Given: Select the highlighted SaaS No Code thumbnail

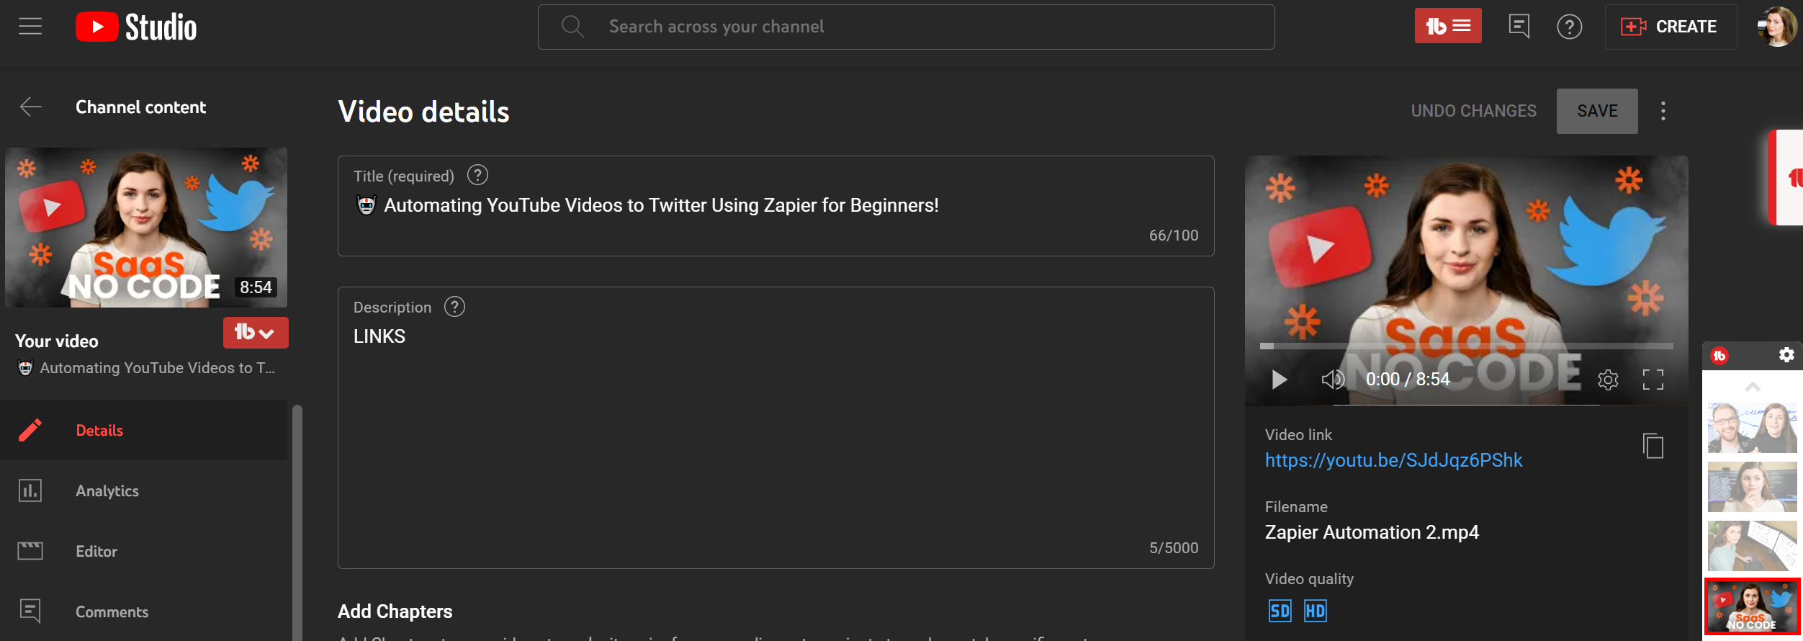Looking at the screenshot, I should [1753, 606].
